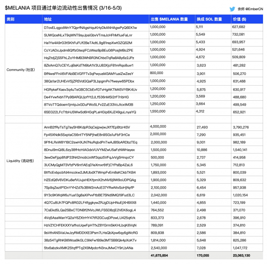Click the Twitter bird icon
The width and height of the screenshot is (267, 264).
pos(232,9)
